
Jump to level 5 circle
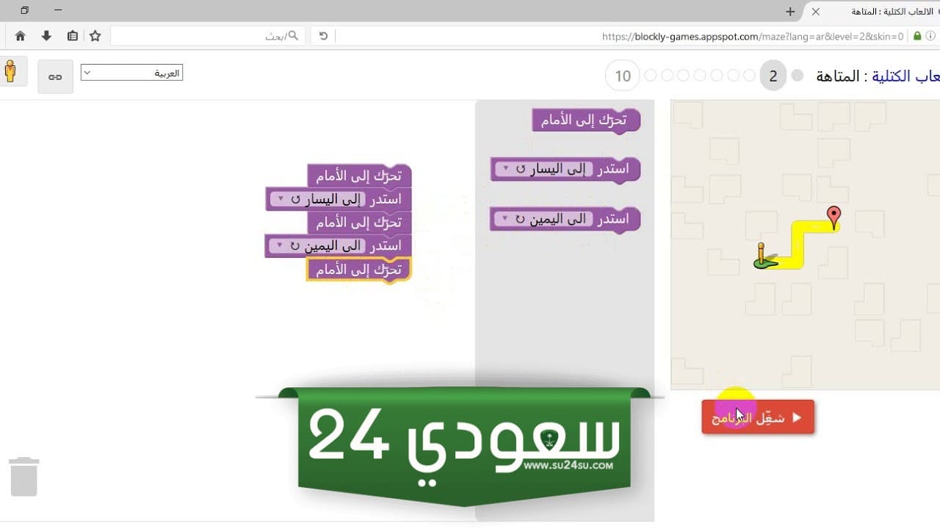coord(716,76)
